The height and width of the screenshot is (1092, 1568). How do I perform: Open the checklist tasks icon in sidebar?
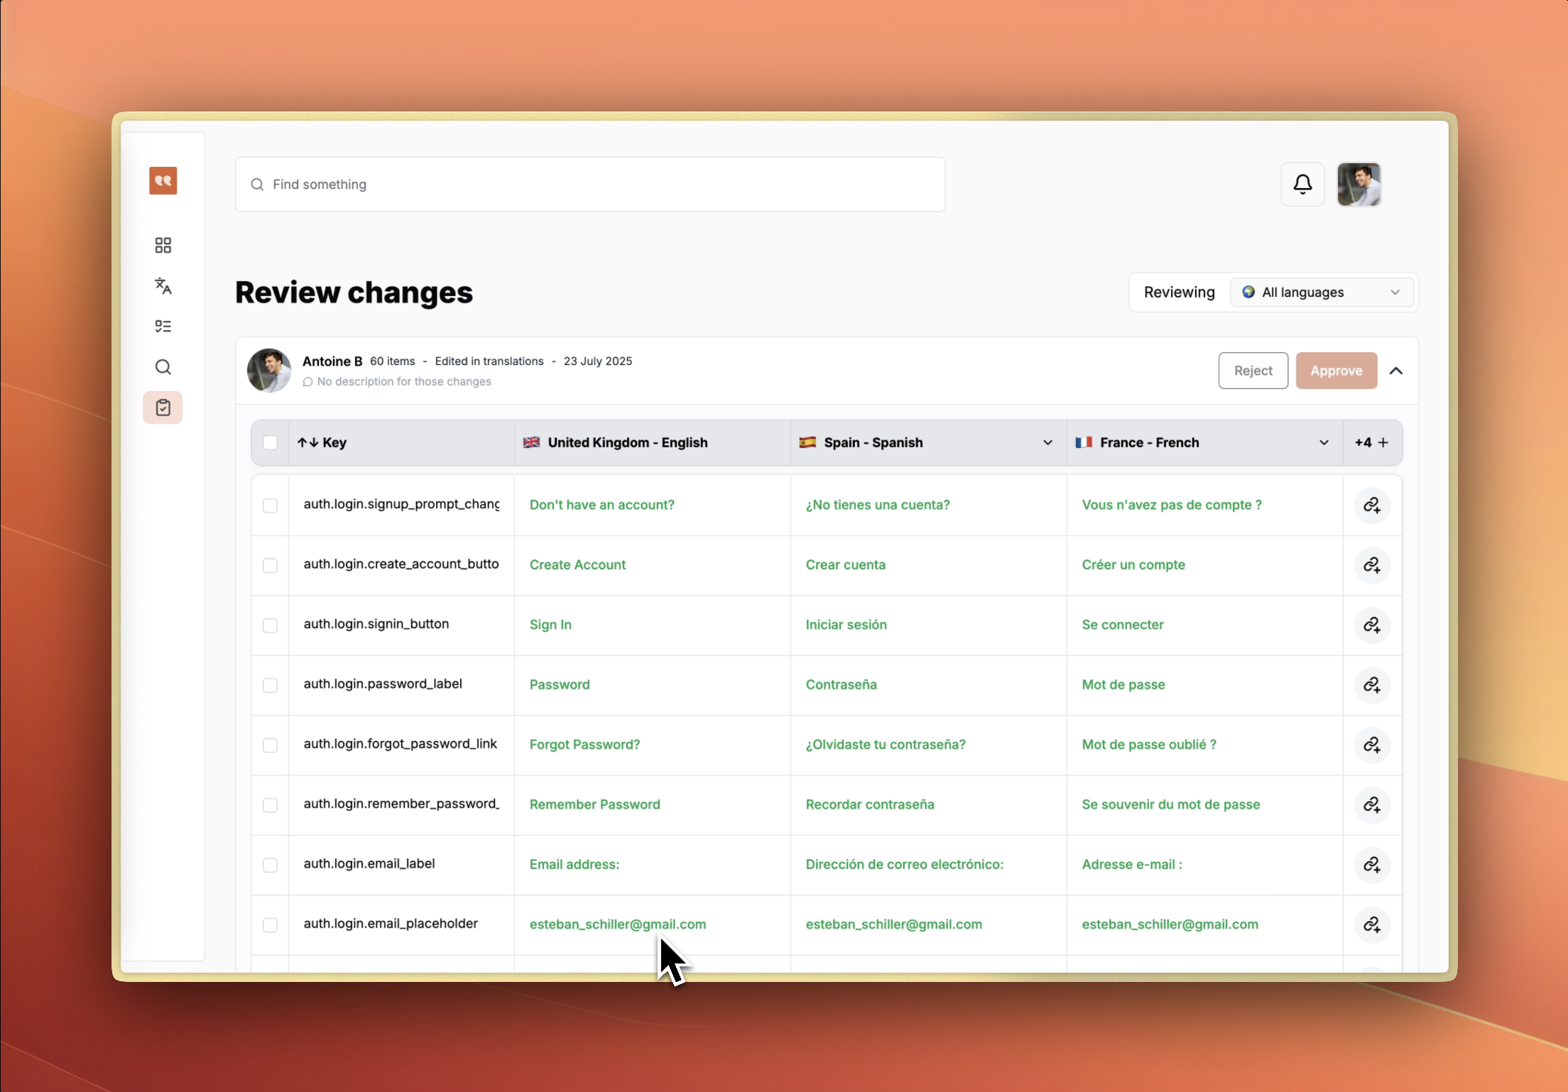(x=163, y=326)
